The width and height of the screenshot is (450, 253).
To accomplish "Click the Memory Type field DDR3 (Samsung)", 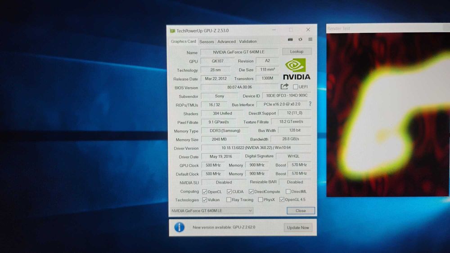I will (x=225, y=131).
